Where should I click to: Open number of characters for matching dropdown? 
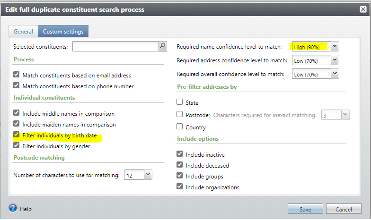click(148, 175)
